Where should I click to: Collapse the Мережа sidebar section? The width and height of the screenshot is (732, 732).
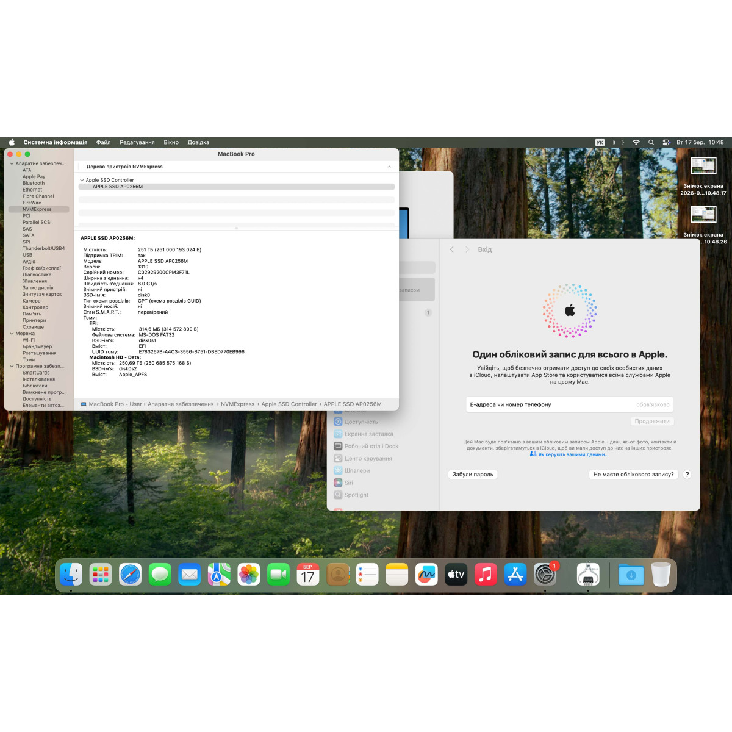point(12,334)
